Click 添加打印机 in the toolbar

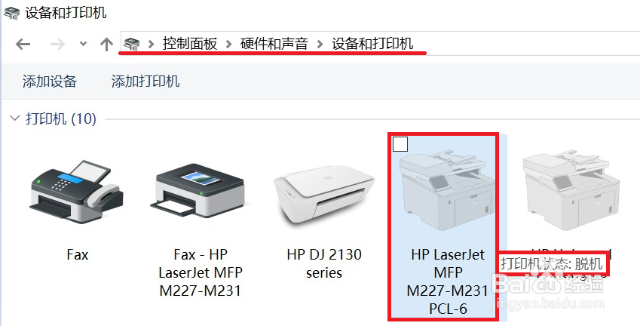tap(145, 81)
